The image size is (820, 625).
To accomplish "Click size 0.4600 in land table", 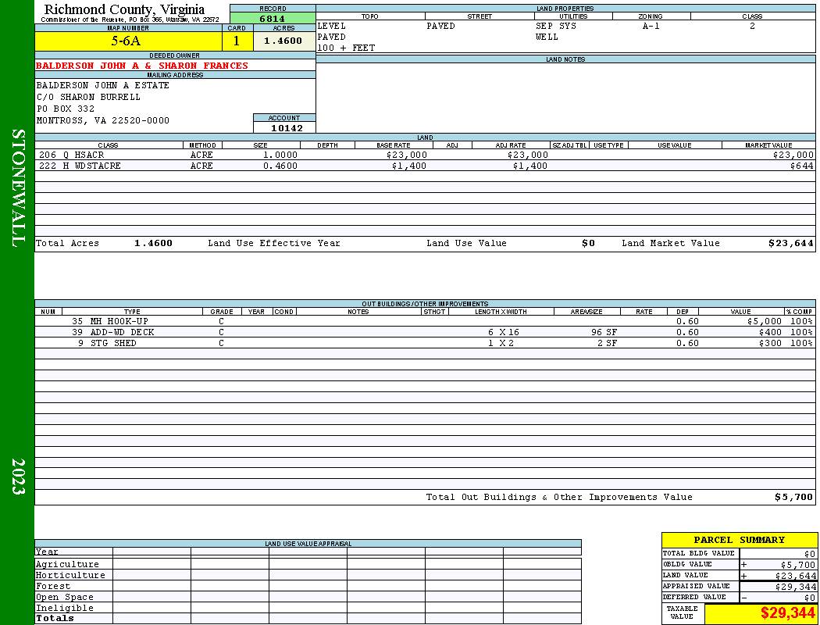I will pos(280,166).
